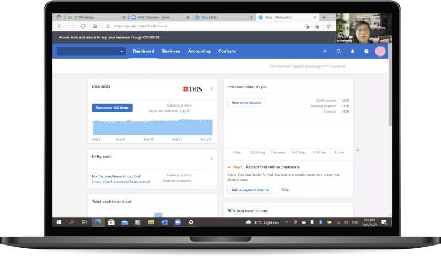The width and height of the screenshot is (441, 256).
Task: Click the 'Invoices owed to you' heading
Action: tap(248, 87)
